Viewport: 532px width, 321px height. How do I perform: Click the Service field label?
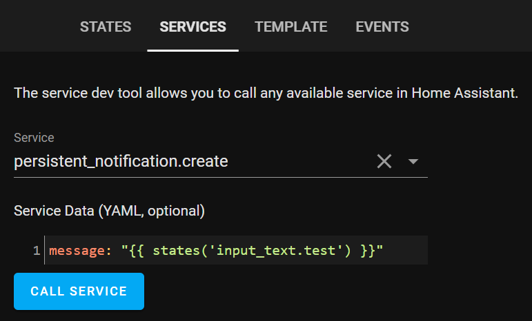34,138
